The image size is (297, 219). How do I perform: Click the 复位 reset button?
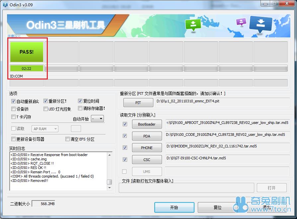point(217,207)
